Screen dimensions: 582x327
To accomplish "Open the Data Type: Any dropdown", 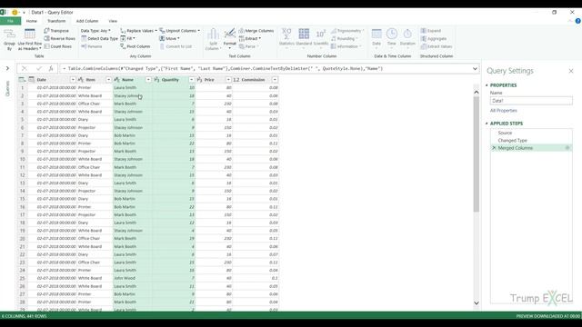I will (x=95, y=30).
